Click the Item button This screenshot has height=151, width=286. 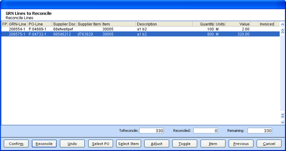click(x=213, y=144)
